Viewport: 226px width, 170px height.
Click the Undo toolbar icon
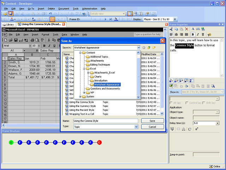pos(50,14)
